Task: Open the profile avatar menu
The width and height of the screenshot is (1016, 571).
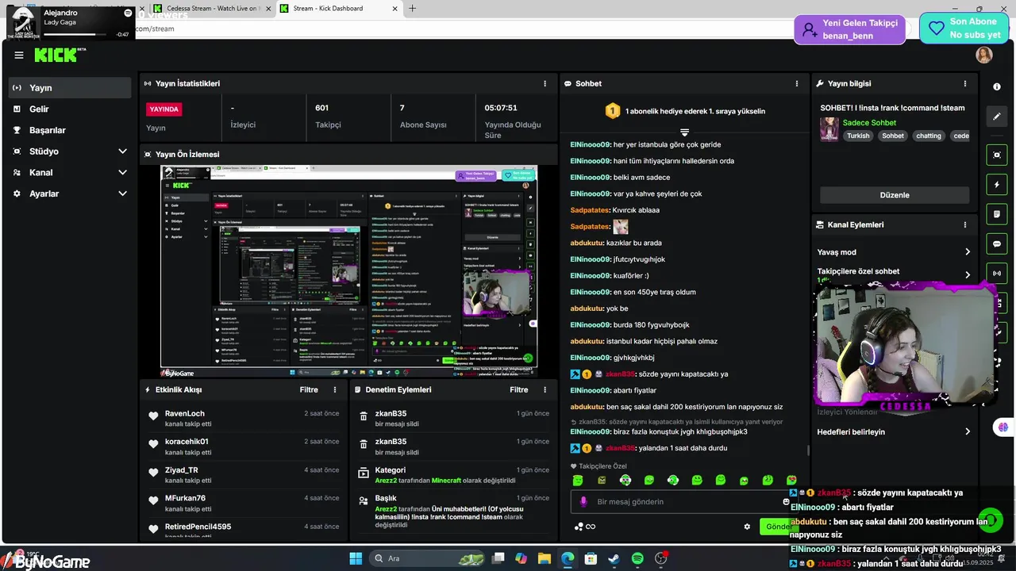Action: (x=984, y=55)
